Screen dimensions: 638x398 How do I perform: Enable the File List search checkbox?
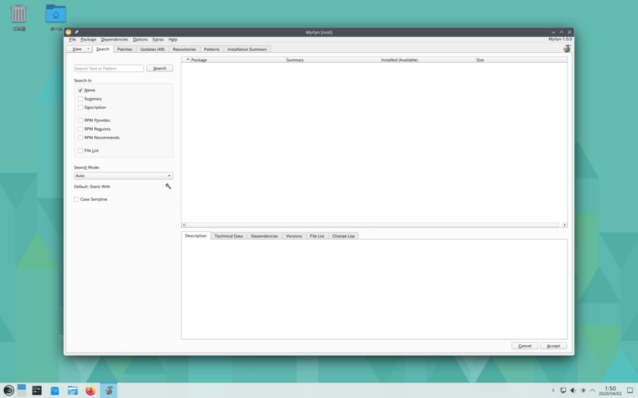(80, 150)
